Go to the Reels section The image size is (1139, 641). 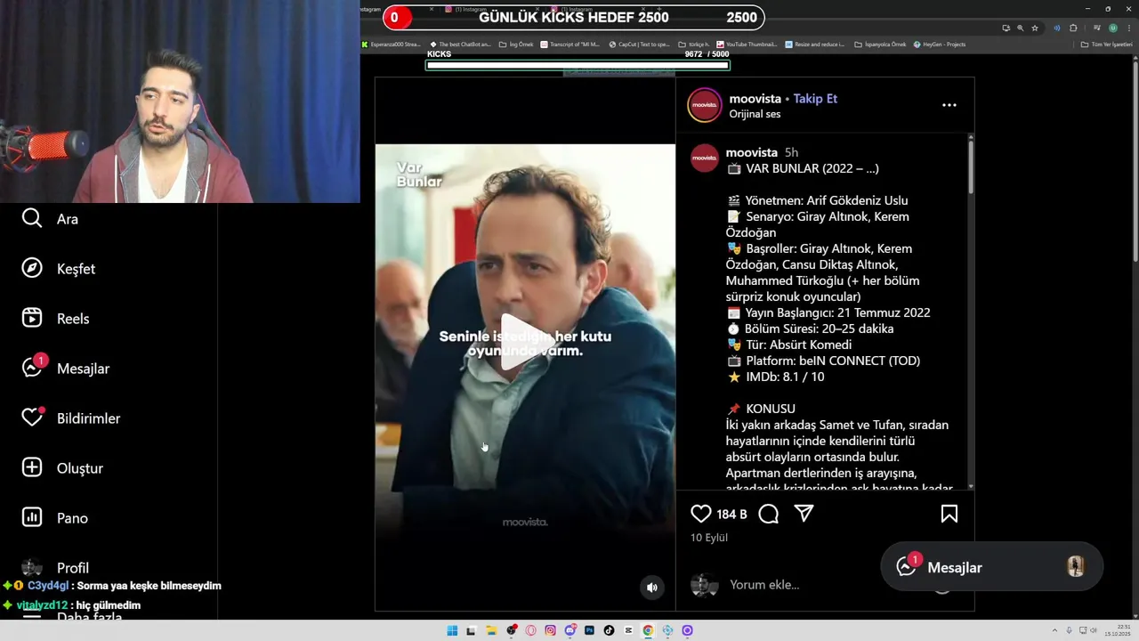click(55, 319)
